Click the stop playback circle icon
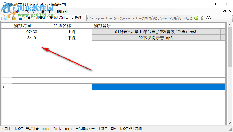Screen dimensions: 233x132 point(208,18)
